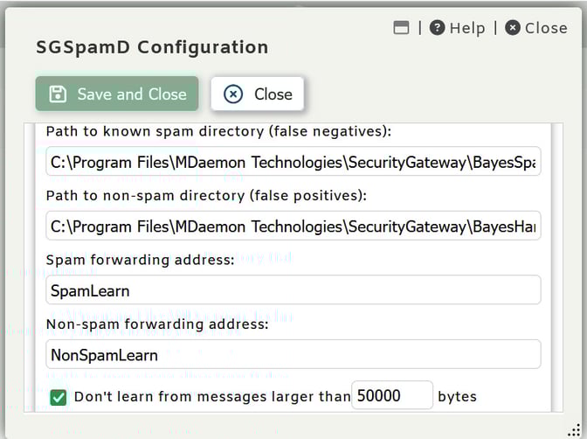Click the floppy disk save icon
Viewport: 587px width, 439px height.
pos(58,94)
